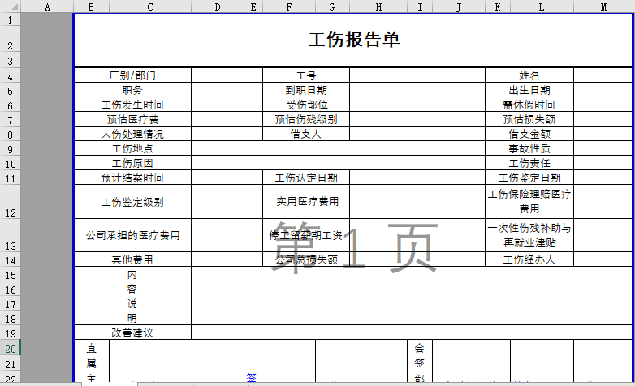Image resolution: width=635 pixels, height=386 pixels.
Task: Click the select-all corner of the sheet
Action: [x=10, y=7]
